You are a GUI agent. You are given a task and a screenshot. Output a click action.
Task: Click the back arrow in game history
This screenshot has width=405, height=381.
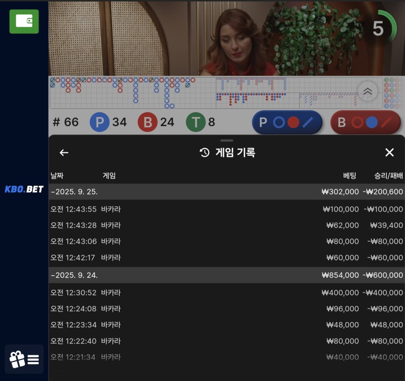64,152
